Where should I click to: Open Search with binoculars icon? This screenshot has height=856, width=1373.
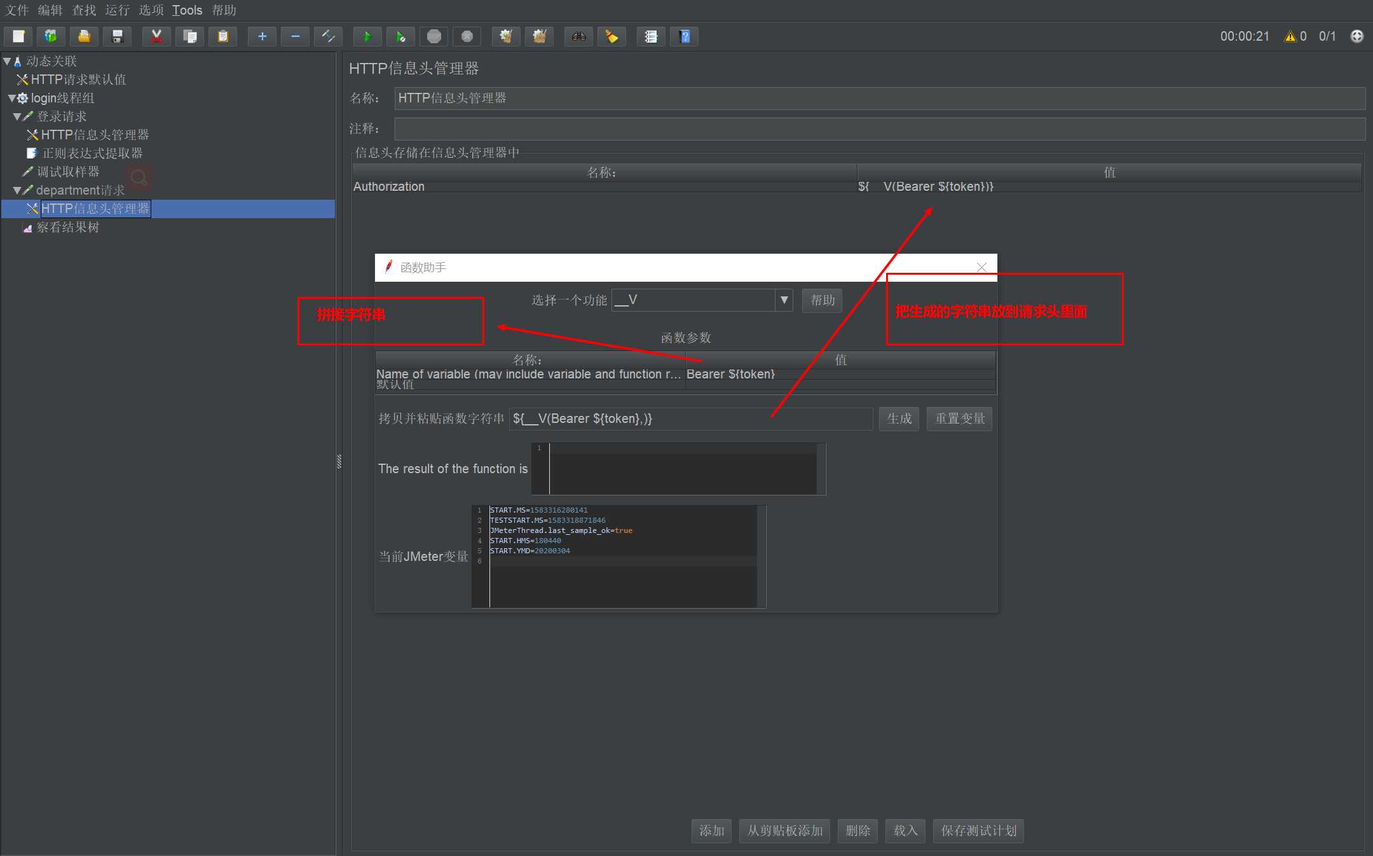coord(578,36)
